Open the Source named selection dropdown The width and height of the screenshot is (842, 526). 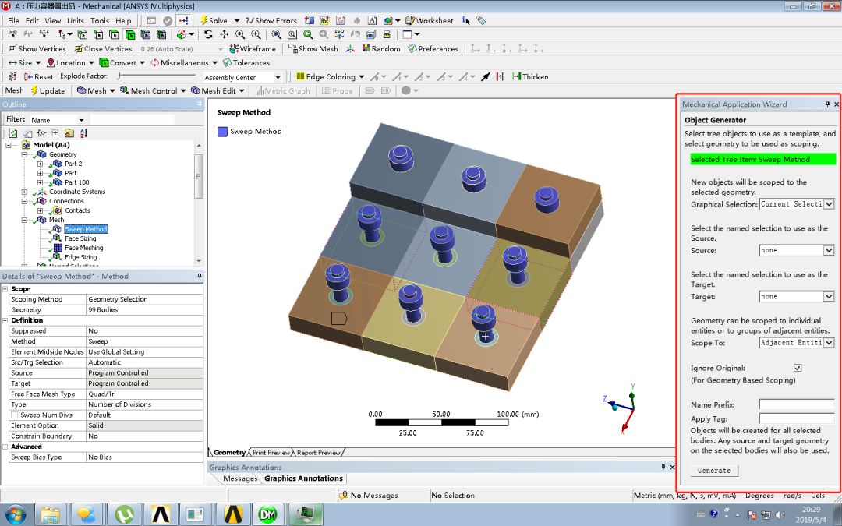pos(829,249)
